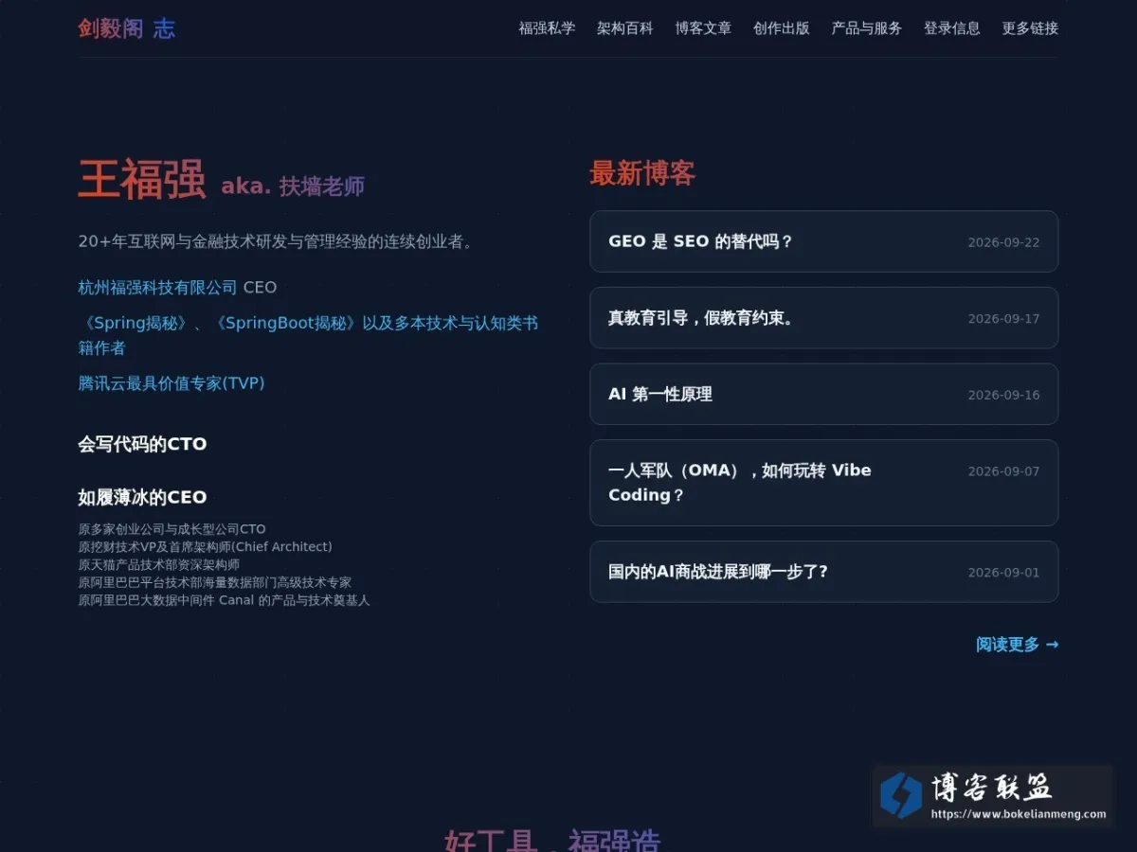Open the 架构百科 menu item
Screen dimensions: 1137x852
(625, 28)
